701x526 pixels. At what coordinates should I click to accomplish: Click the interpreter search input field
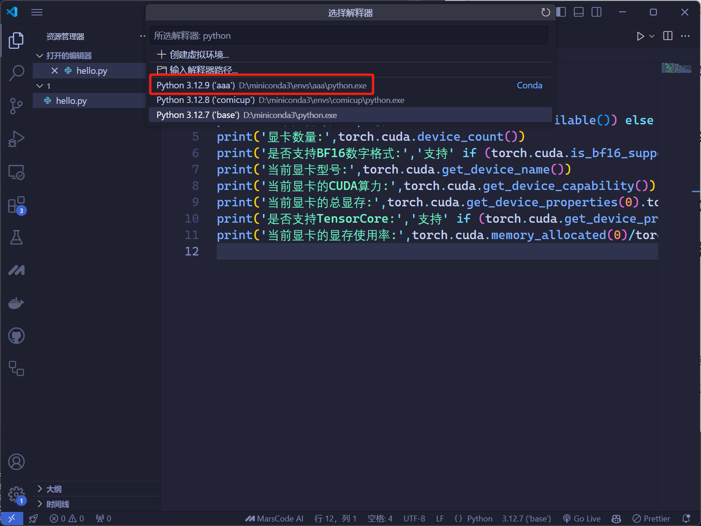pos(348,36)
